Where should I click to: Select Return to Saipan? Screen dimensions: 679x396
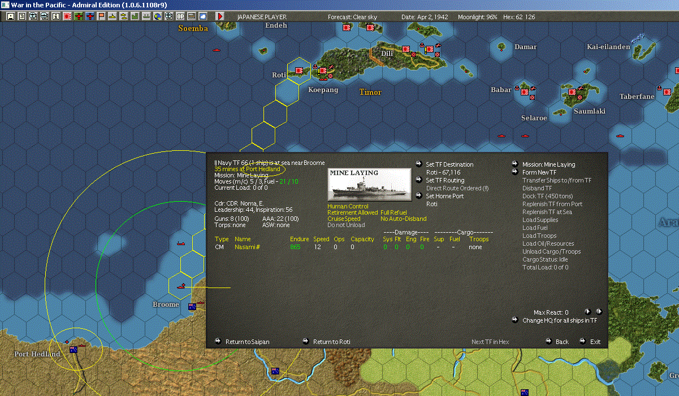[247, 342]
